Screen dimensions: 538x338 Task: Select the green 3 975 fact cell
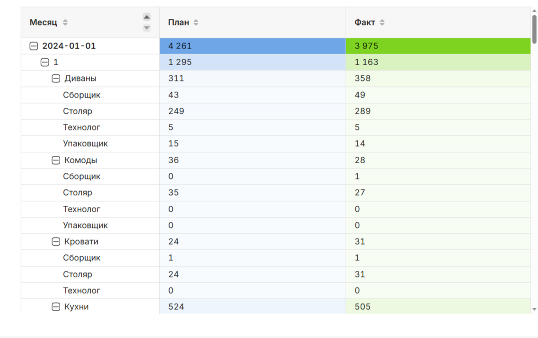[x=438, y=46]
